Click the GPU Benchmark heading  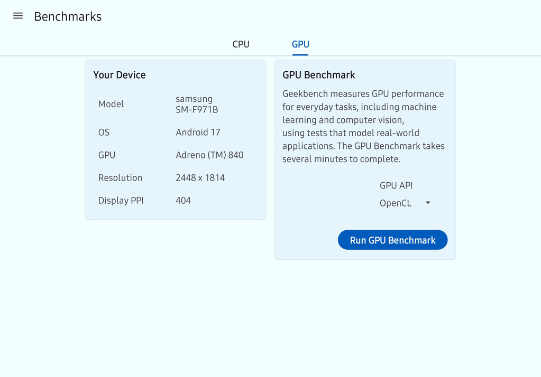[318, 75]
